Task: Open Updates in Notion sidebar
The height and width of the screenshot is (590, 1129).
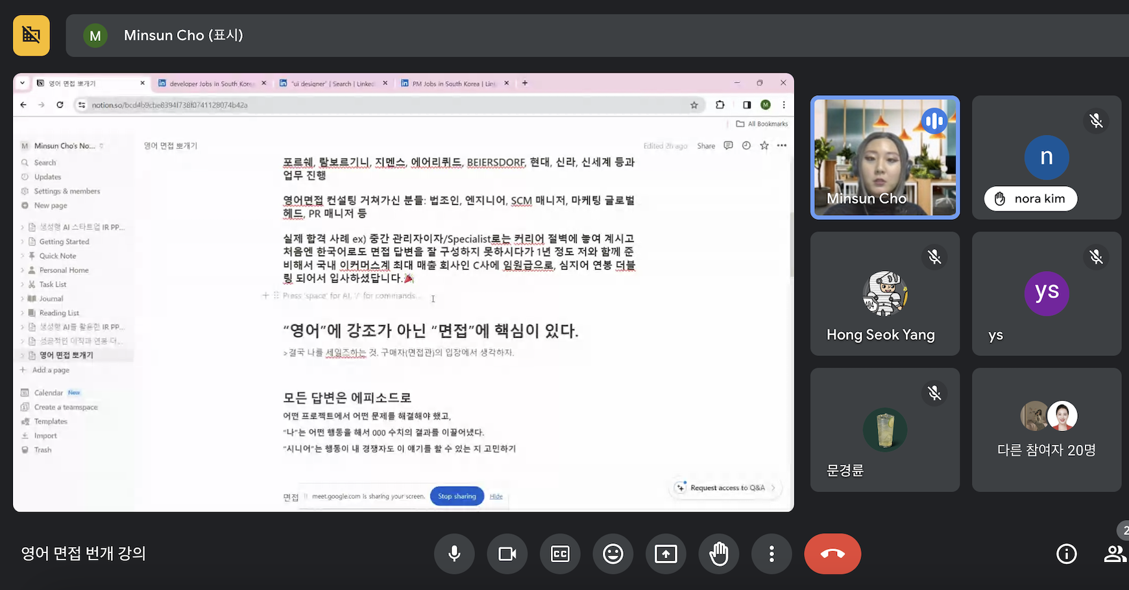Action: (x=47, y=177)
